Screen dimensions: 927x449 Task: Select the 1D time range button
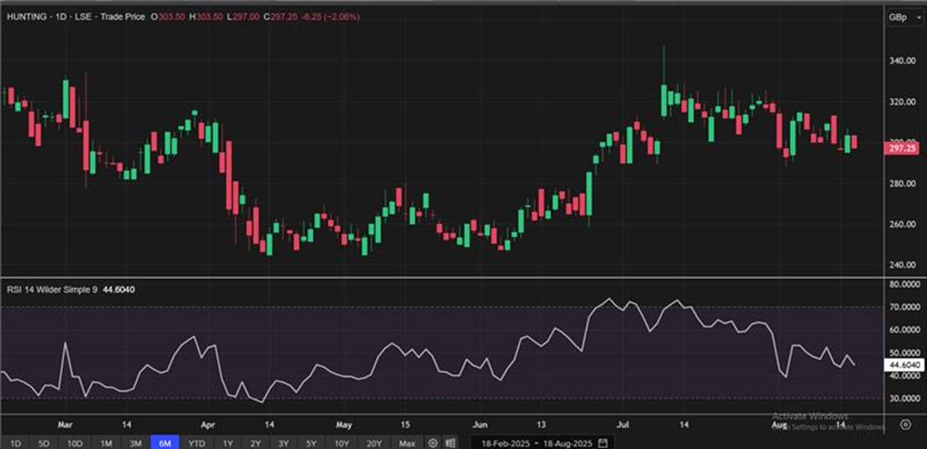click(x=16, y=443)
